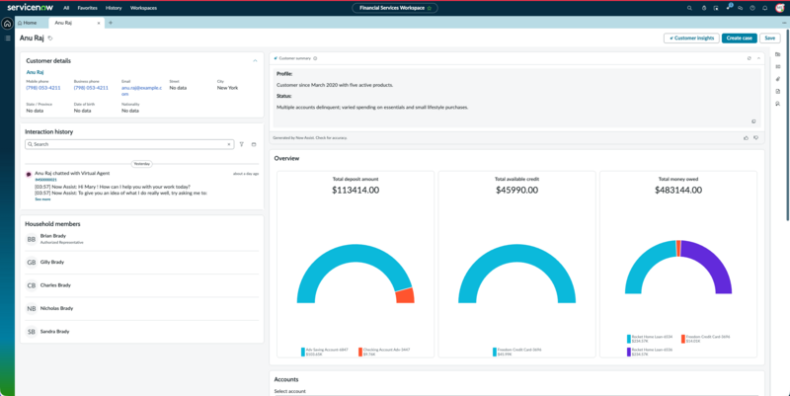
Task: Open the notifications bell
Action: point(764,8)
